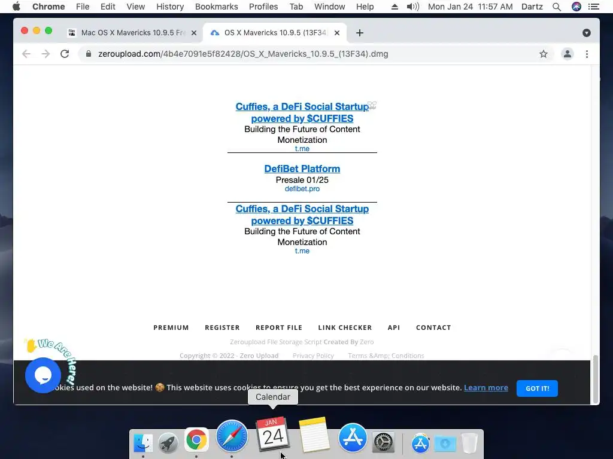Close the OS X Mavericks 10.9.5 (13F34) tab

(337, 33)
